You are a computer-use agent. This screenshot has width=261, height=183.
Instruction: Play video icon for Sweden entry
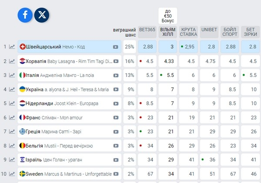click(116, 174)
